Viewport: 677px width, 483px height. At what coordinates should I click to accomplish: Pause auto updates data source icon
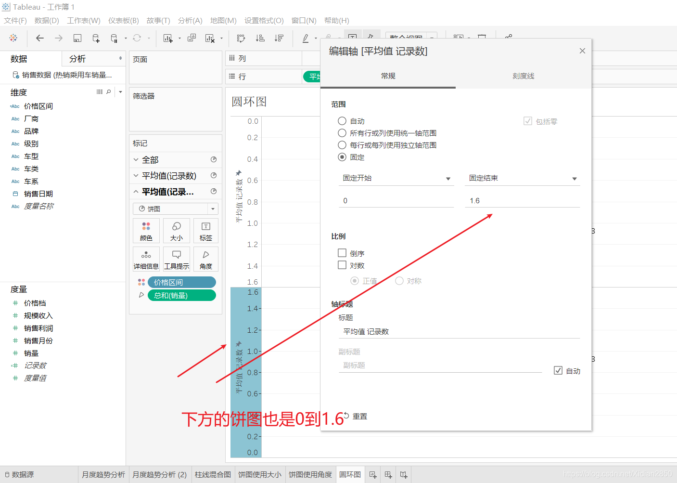click(x=114, y=38)
